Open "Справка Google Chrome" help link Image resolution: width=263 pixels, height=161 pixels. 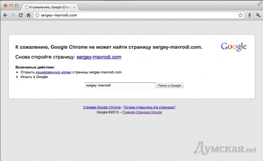coord(102,107)
